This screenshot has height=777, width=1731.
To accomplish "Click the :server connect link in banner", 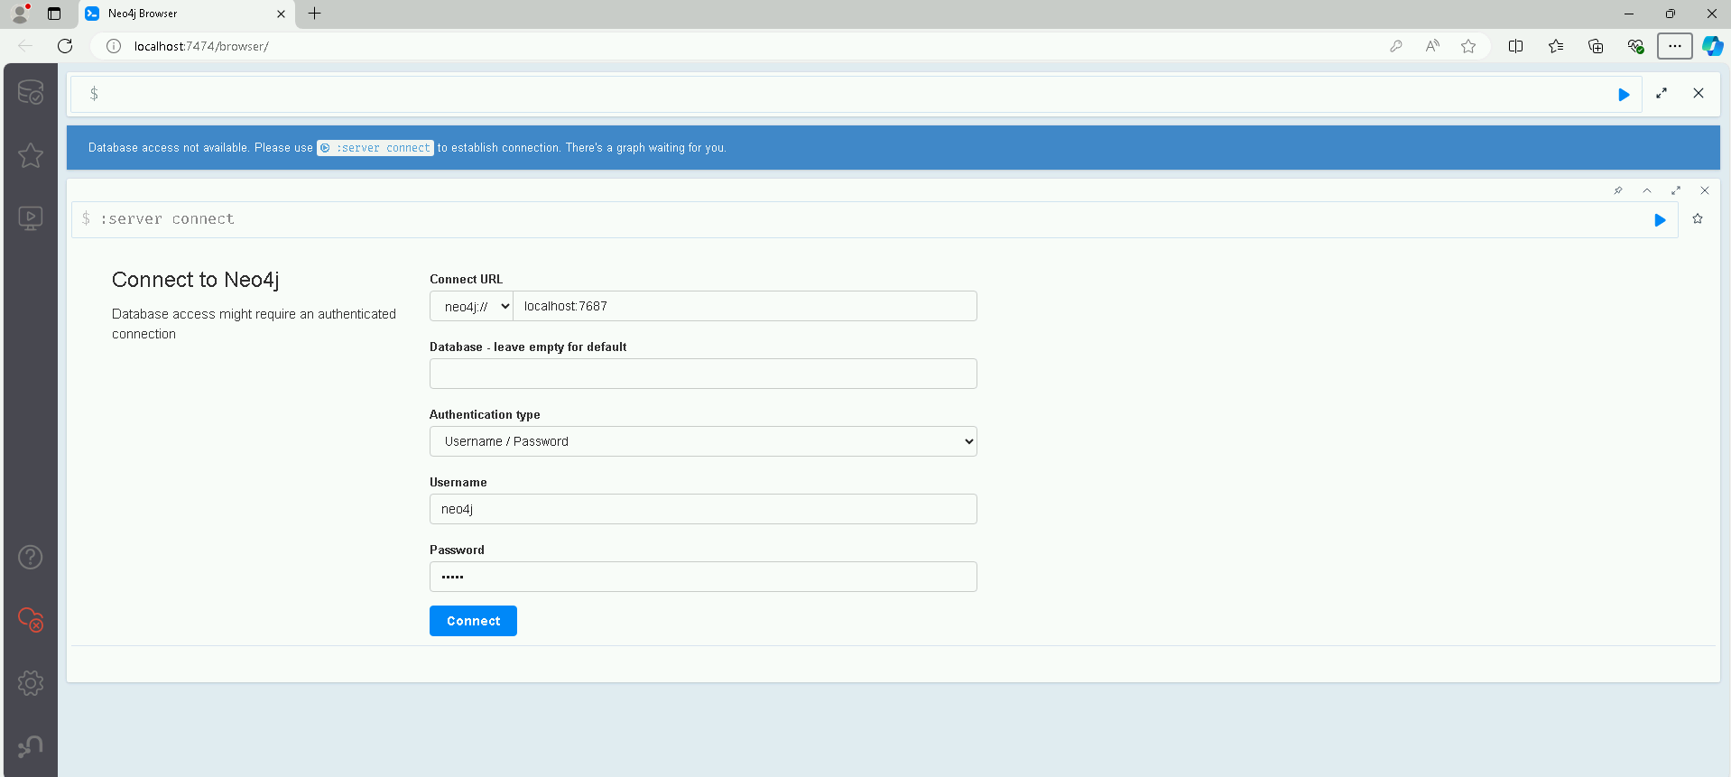I will [375, 148].
